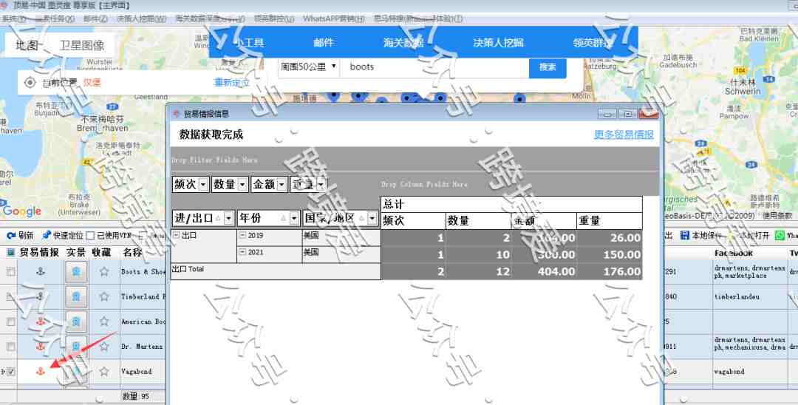Screen dimensions: 798x405
Task: Open the 领英群控 menu in menu bar
Action: pos(274,18)
